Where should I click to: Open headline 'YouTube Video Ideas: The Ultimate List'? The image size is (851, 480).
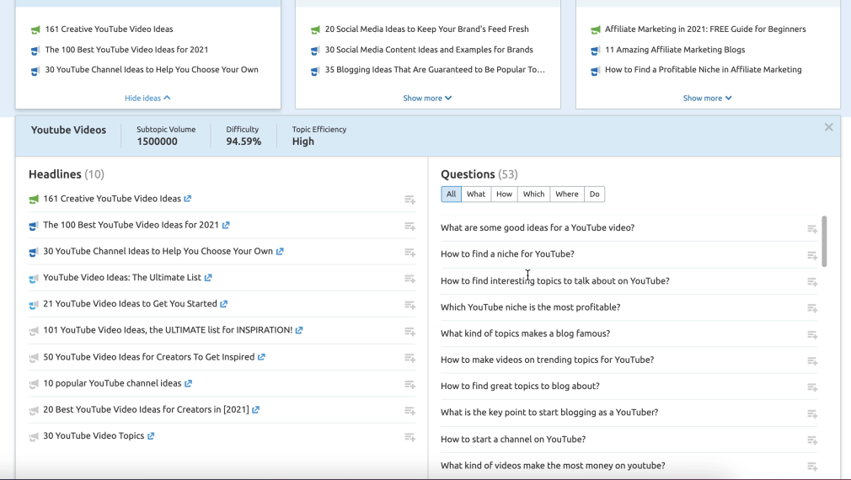pos(122,278)
